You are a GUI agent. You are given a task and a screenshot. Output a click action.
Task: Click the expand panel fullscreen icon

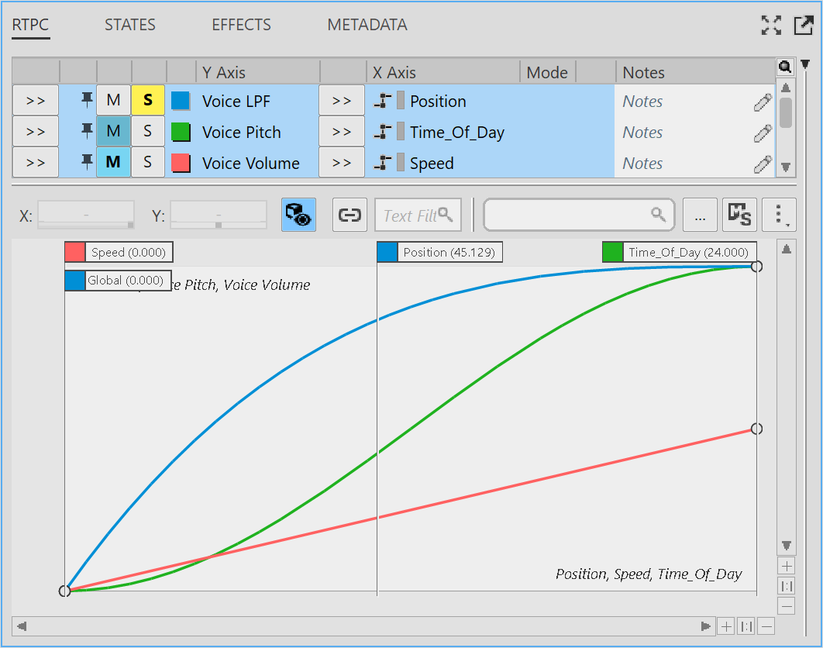click(x=771, y=25)
